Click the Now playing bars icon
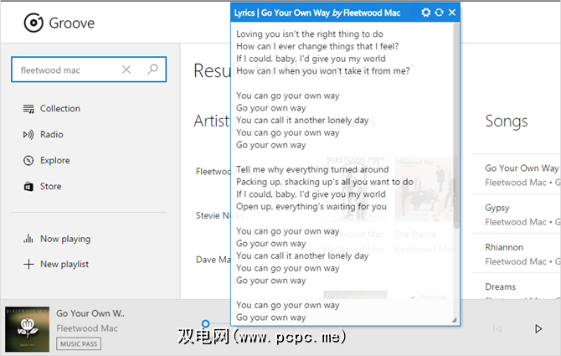Screen dimensions: 561x356 pos(28,239)
